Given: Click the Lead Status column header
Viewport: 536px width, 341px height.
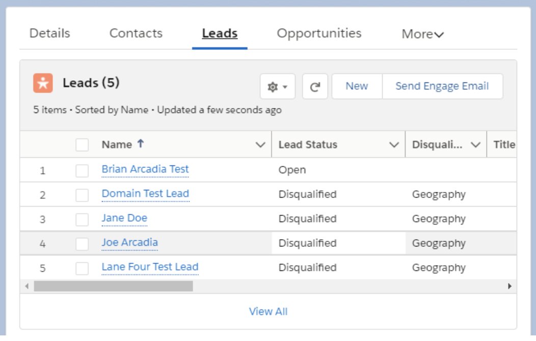Looking at the screenshot, I should [x=308, y=145].
